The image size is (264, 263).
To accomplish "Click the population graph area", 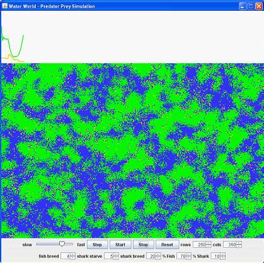I will point(132,37).
